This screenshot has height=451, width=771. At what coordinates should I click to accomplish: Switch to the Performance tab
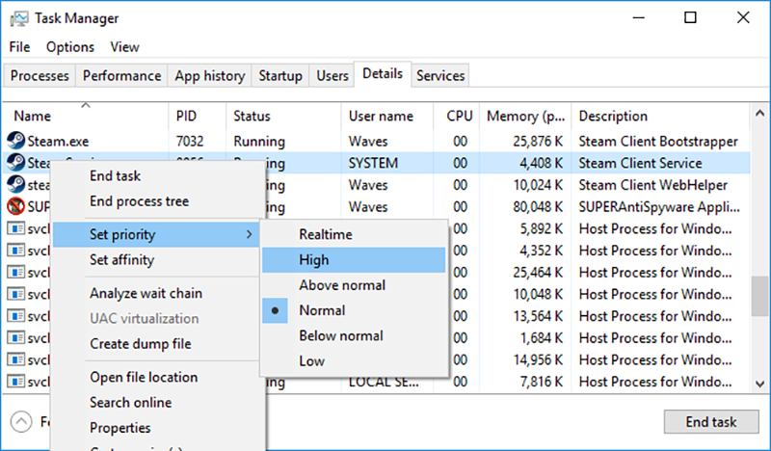tap(121, 75)
